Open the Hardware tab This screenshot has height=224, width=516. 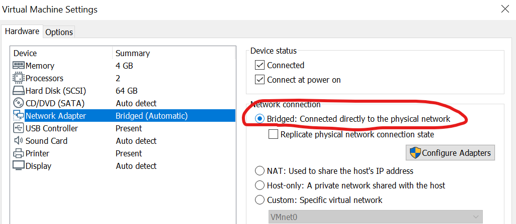(22, 31)
